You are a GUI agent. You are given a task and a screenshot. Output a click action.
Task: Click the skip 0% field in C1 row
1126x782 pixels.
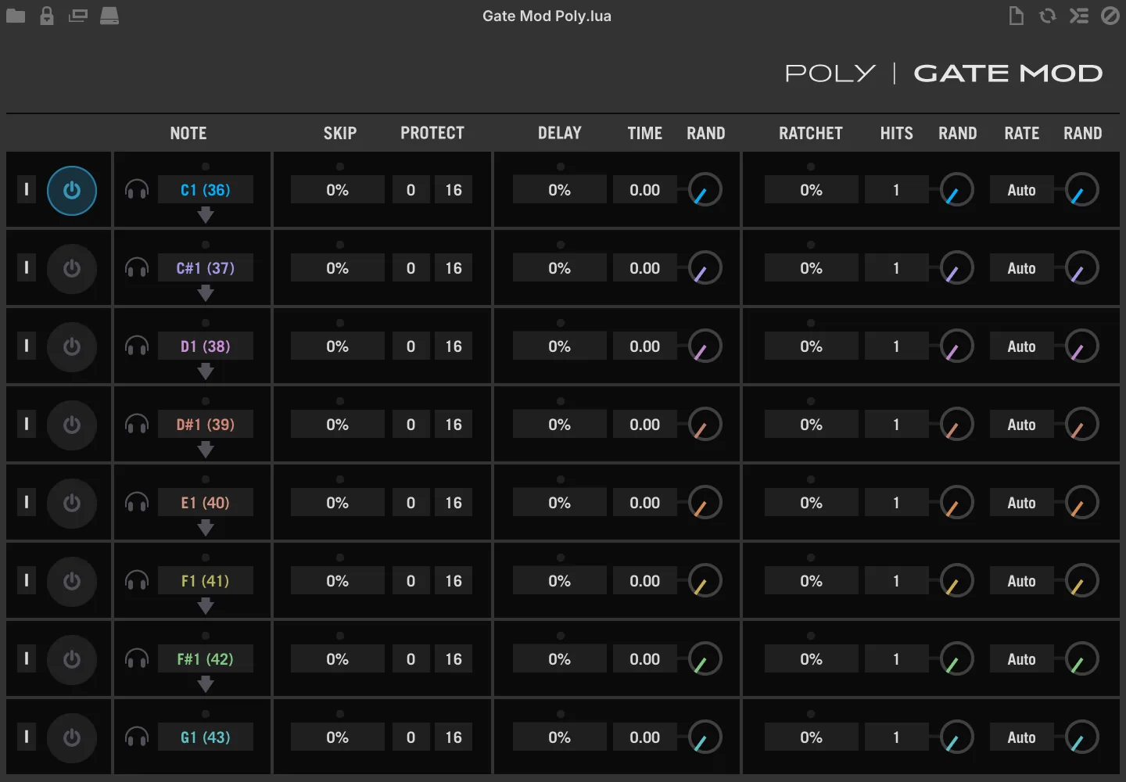click(x=338, y=190)
